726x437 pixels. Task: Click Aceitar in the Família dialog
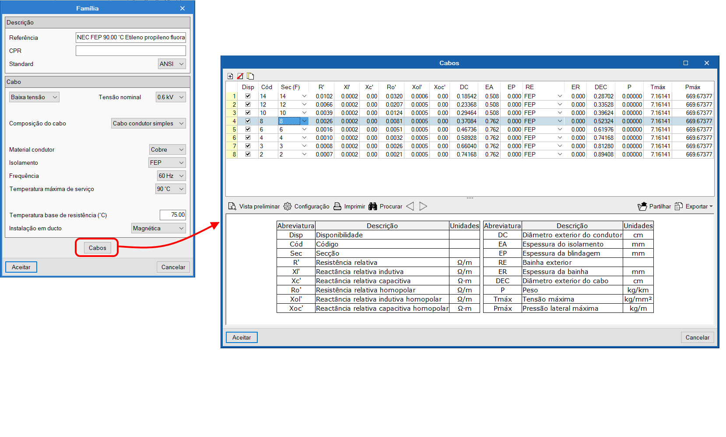tap(21, 267)
